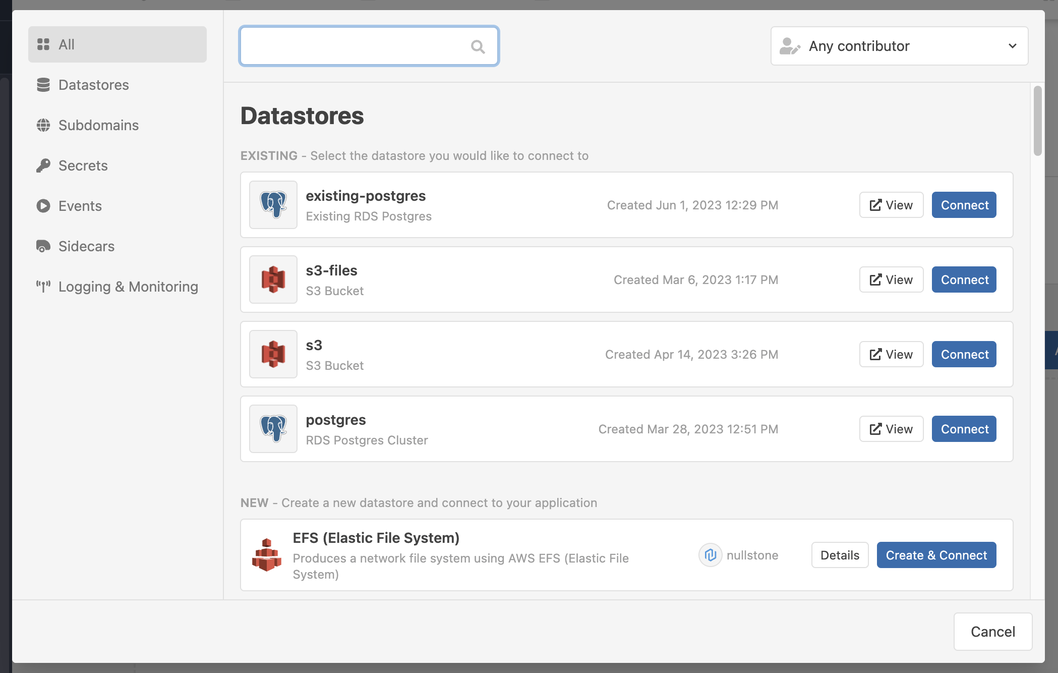Expand the contributor filter chevron
The image size is (1058, 673).
(x=1013, y=46)
